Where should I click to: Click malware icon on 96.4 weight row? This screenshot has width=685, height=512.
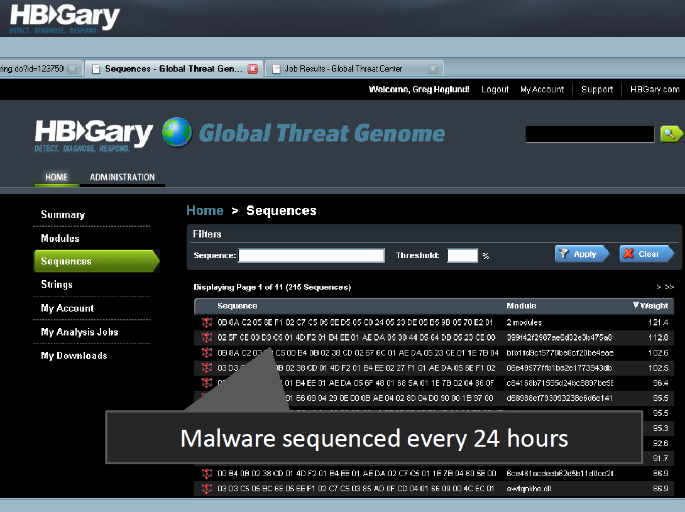tap(207, 383)
